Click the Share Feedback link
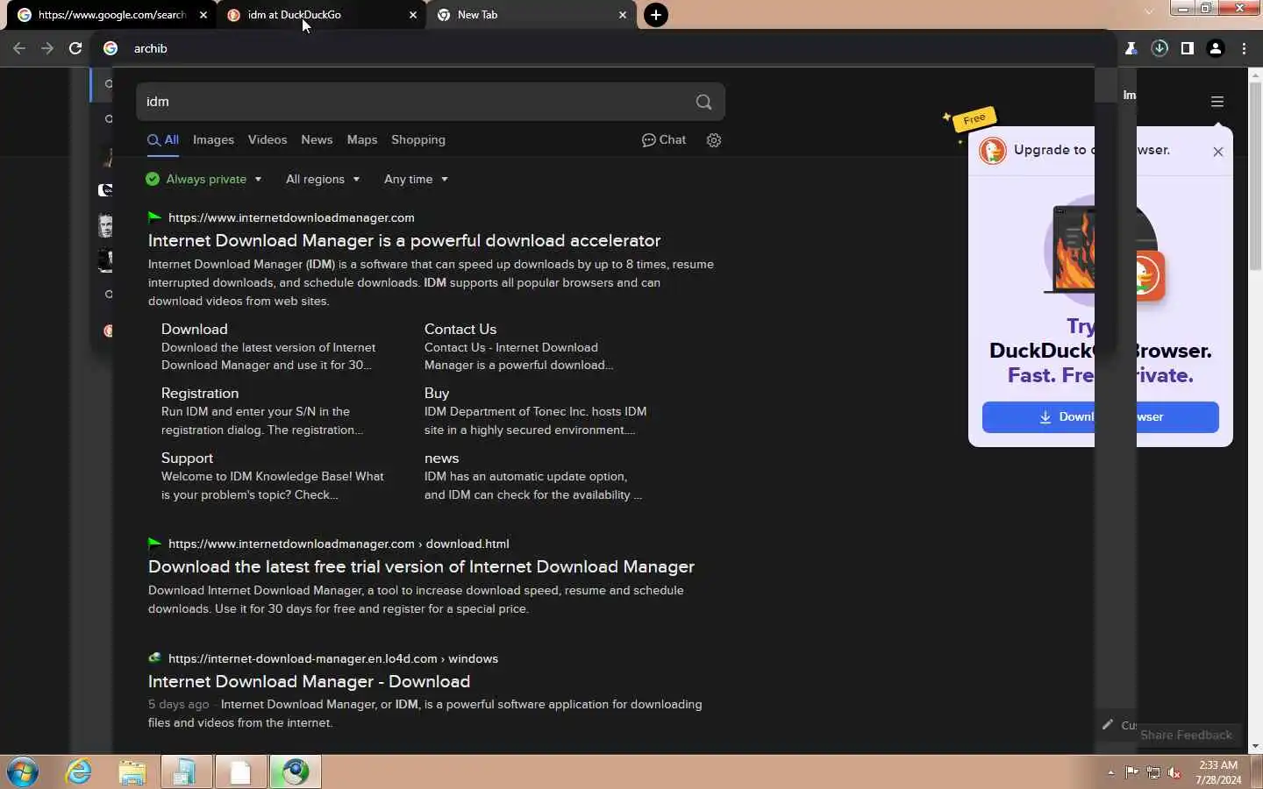 [1186, 735]
